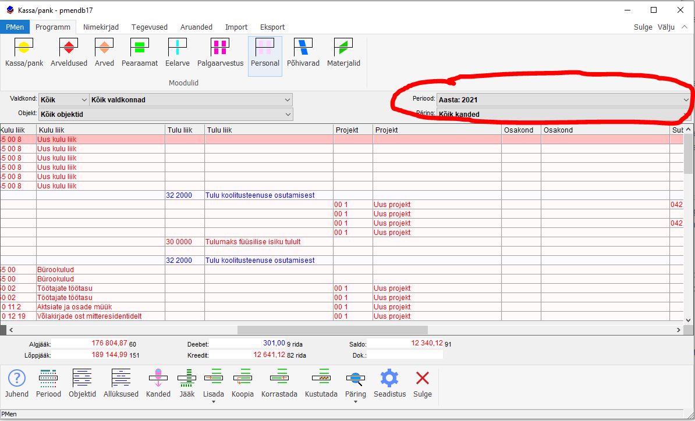695x421 pixels.
Task: Click the Kreedit value 12 641,12
Action: [269, 355]
